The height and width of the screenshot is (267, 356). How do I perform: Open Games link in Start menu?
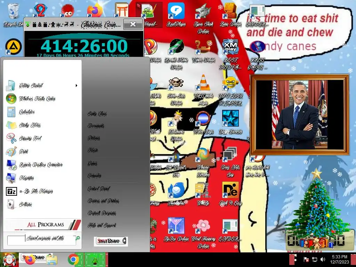click(92, 163)
